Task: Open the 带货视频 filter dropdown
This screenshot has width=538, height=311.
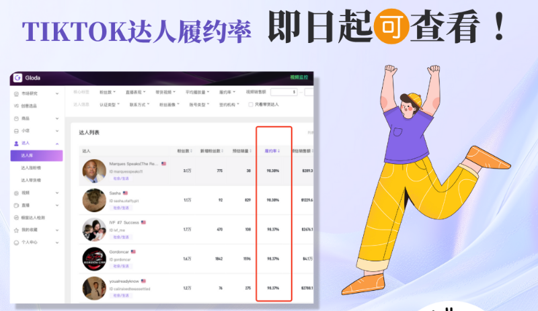Action: tap(165, 92)
